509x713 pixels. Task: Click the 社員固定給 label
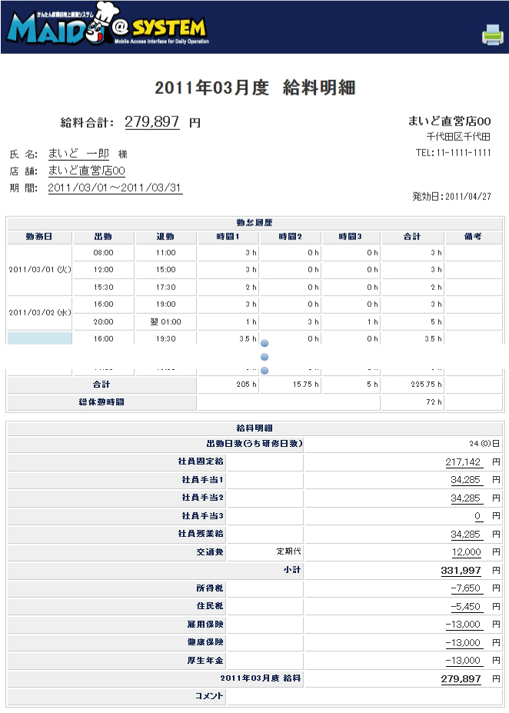point(201,461)
